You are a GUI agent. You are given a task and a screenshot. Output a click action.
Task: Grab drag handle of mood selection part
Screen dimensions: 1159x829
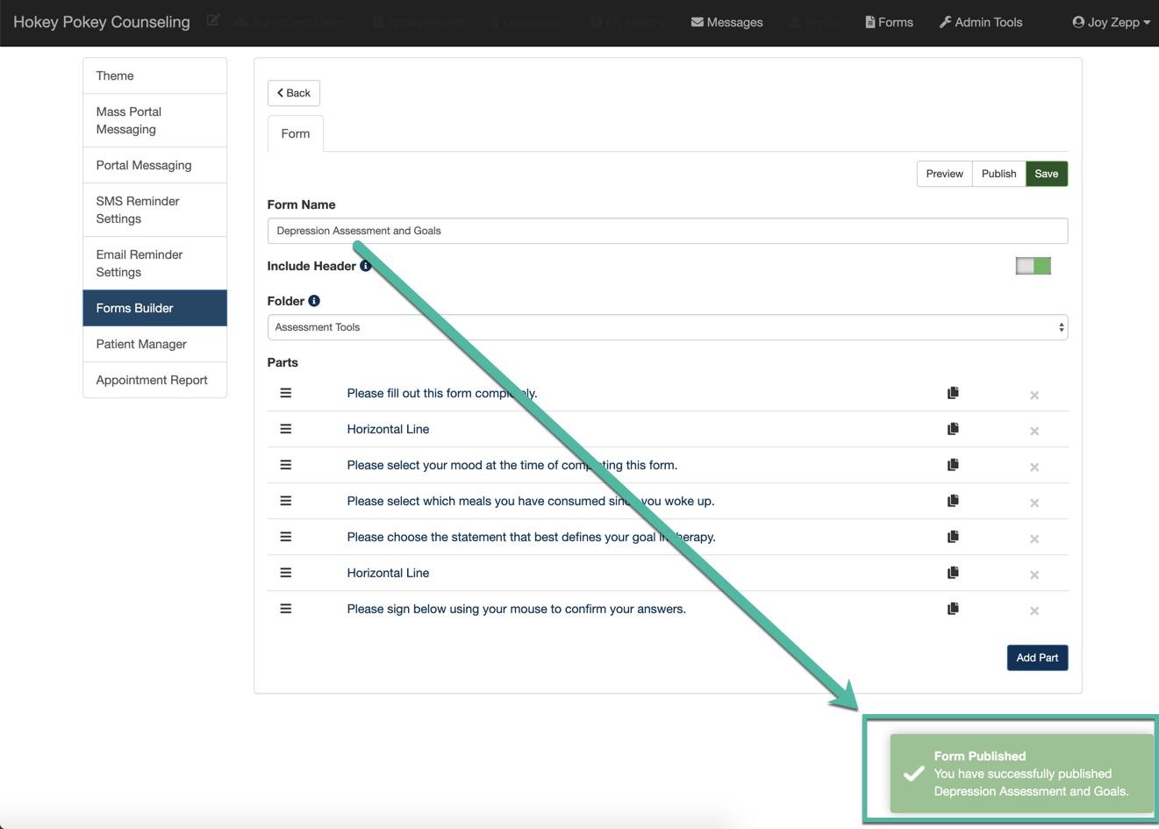pos(285,465)
